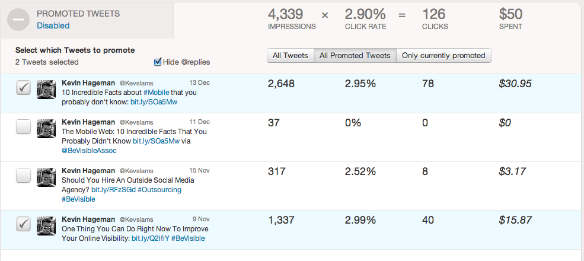Collapse Promoted Tweets with minus circle icon
Screen dimensions: 584x261
(18, 20)
